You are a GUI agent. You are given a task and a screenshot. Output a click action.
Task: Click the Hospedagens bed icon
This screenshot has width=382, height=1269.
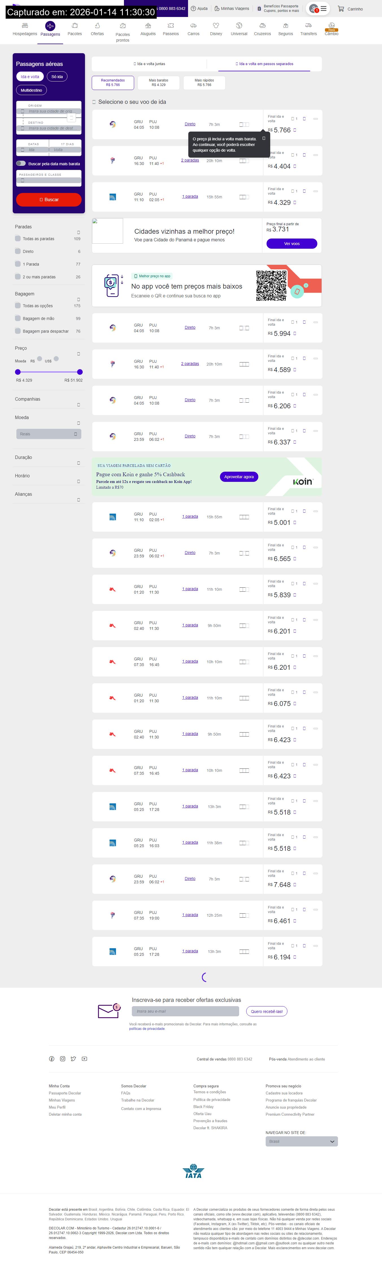(25, 26)
